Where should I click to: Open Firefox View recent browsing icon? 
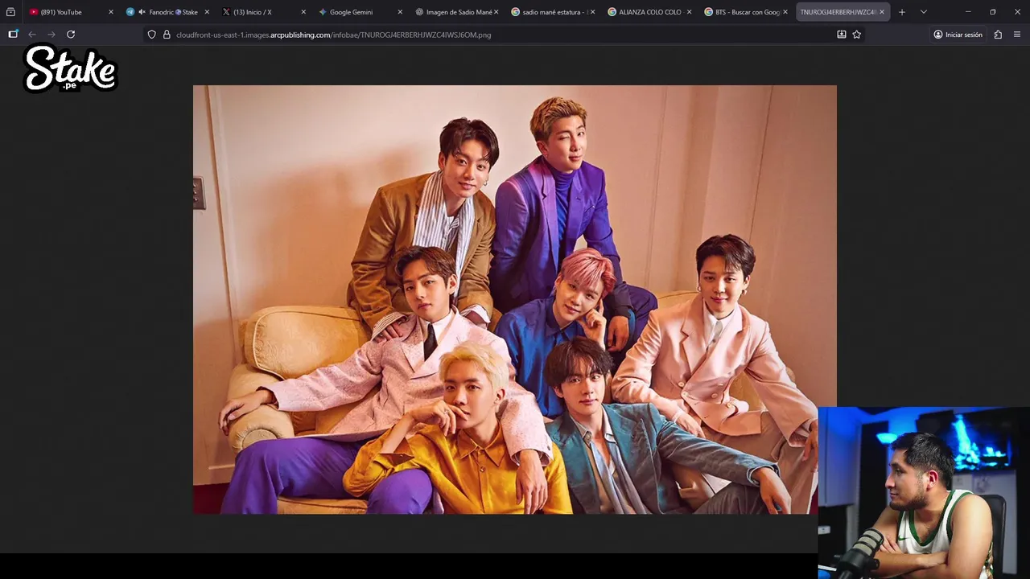10,12
